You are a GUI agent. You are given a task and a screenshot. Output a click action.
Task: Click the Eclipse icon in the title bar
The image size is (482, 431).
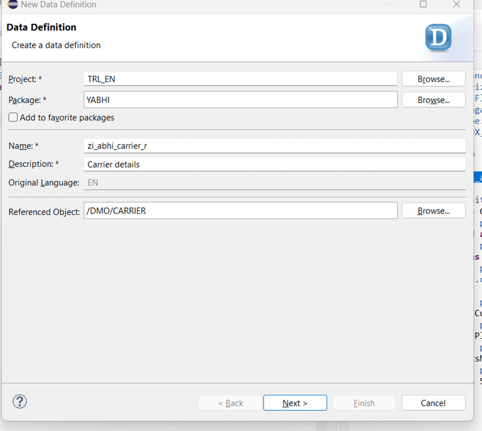coord(13,4)
